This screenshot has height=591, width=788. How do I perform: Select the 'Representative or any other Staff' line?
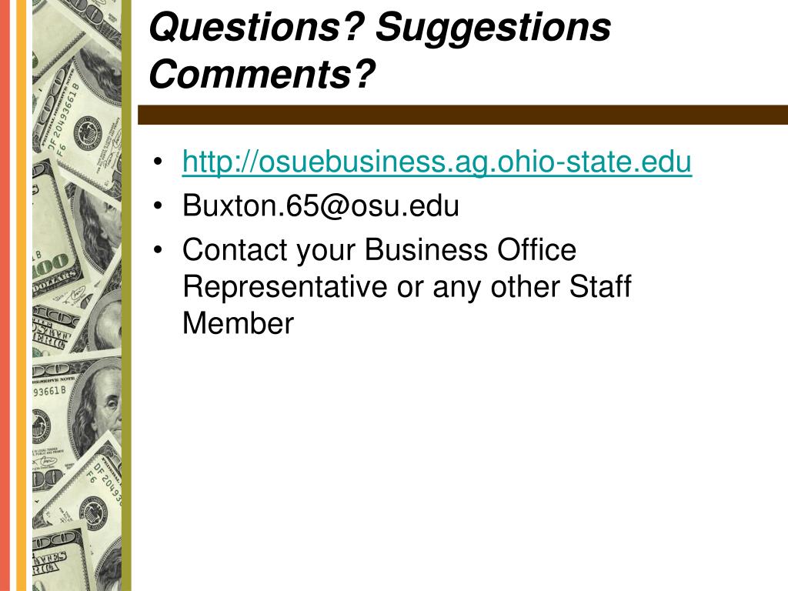tap(406, 287)
